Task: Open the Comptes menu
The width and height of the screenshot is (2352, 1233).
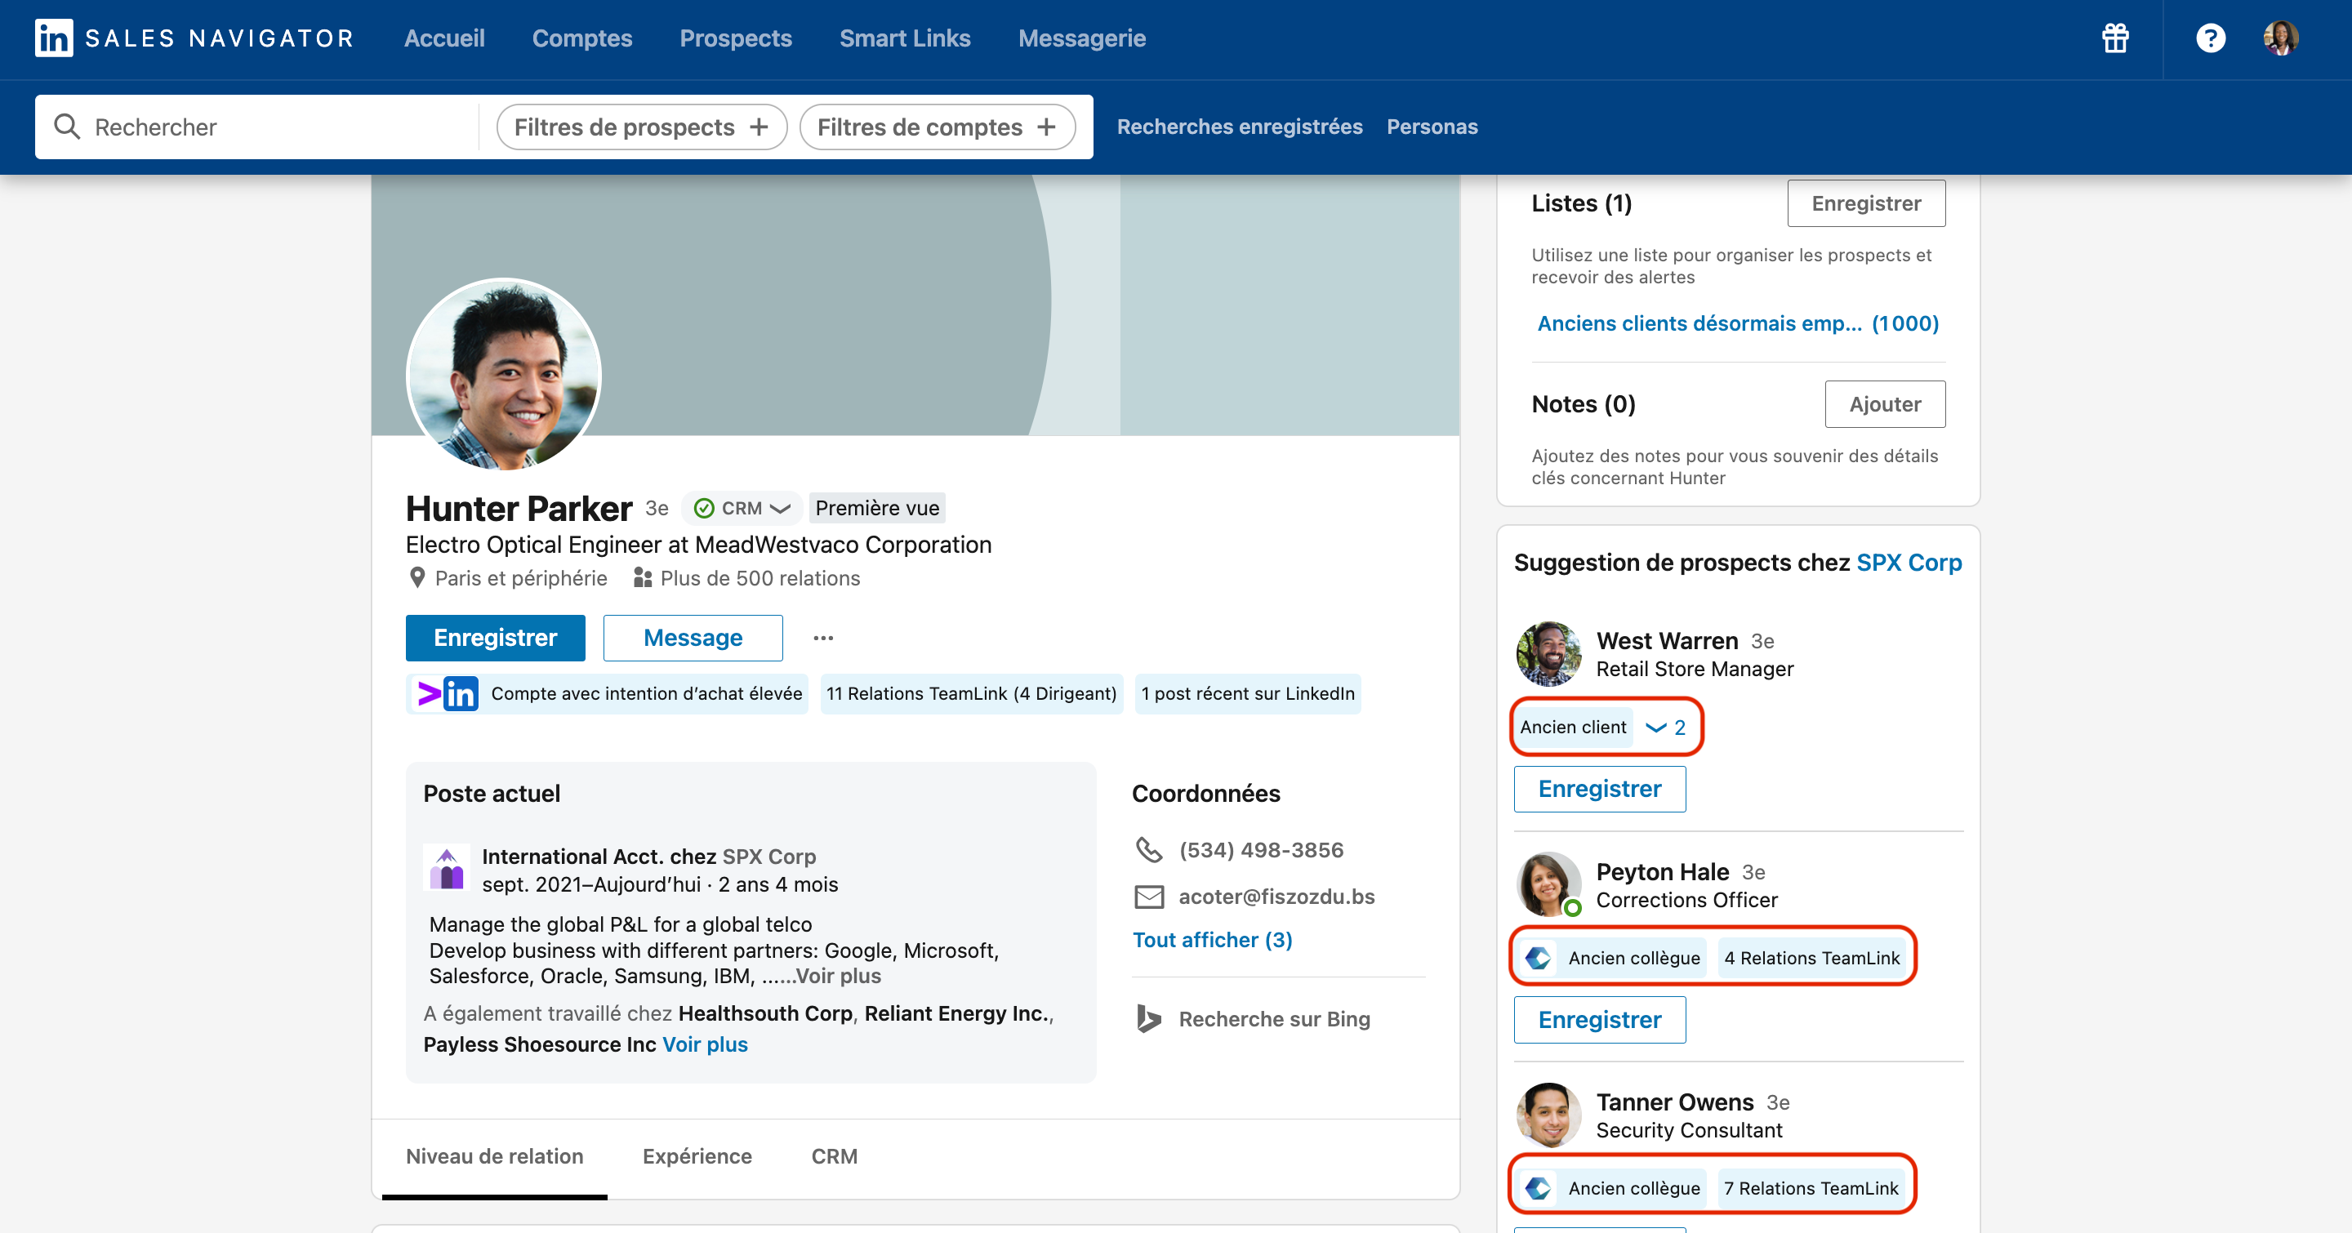Action: [x=581, y=38]
